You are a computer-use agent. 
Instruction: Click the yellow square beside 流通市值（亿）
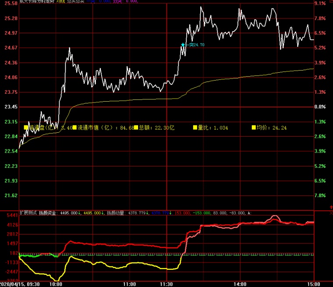click(x=74, y=128)
